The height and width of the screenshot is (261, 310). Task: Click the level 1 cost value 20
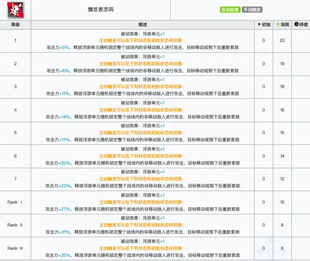282,41
